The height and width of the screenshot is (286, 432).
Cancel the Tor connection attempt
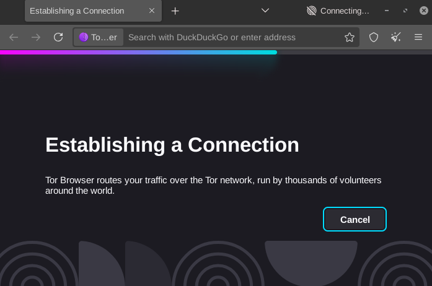click(x=355, y=219)
